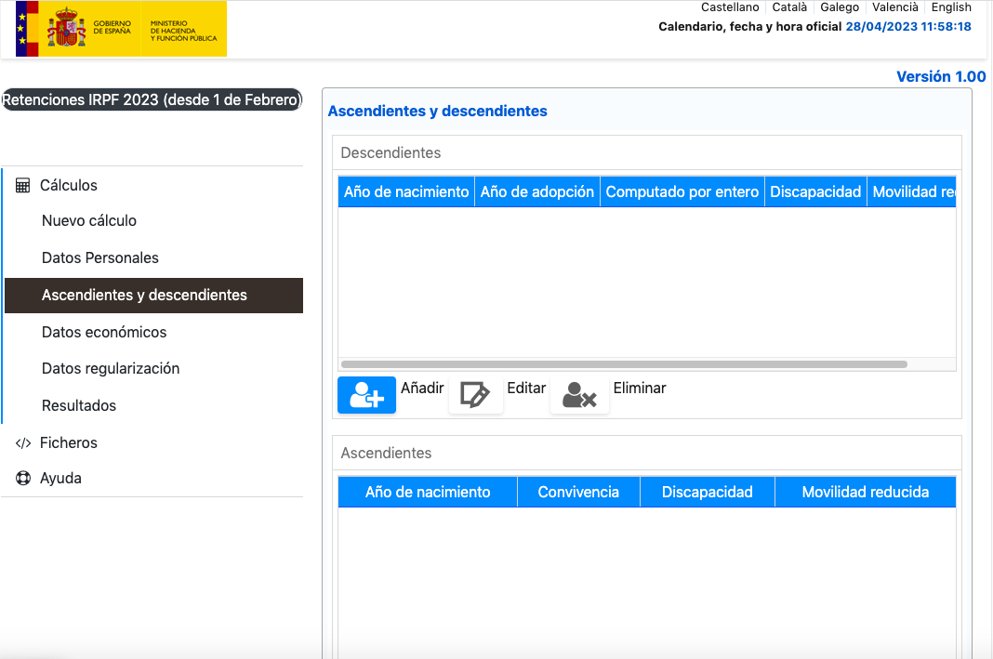Open the Ayuda menu
Image resolution: width=993 pixels, height=659 pixels.
click(x=60, y=478)
